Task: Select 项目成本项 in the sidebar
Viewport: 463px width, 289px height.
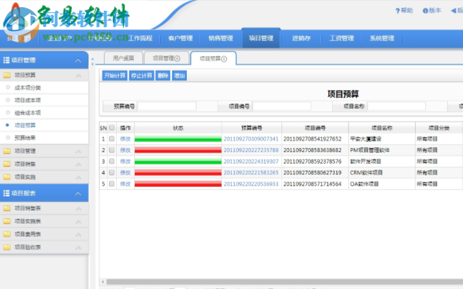Action: coord(28,100)
